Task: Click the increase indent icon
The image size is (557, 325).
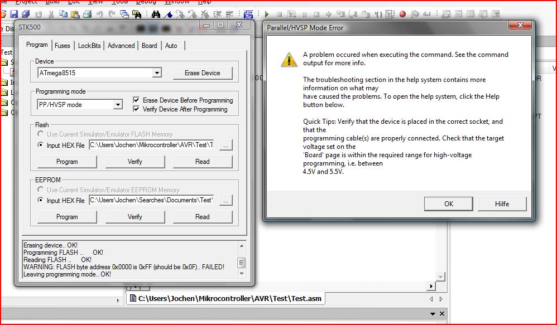Action: click(217, 14)
